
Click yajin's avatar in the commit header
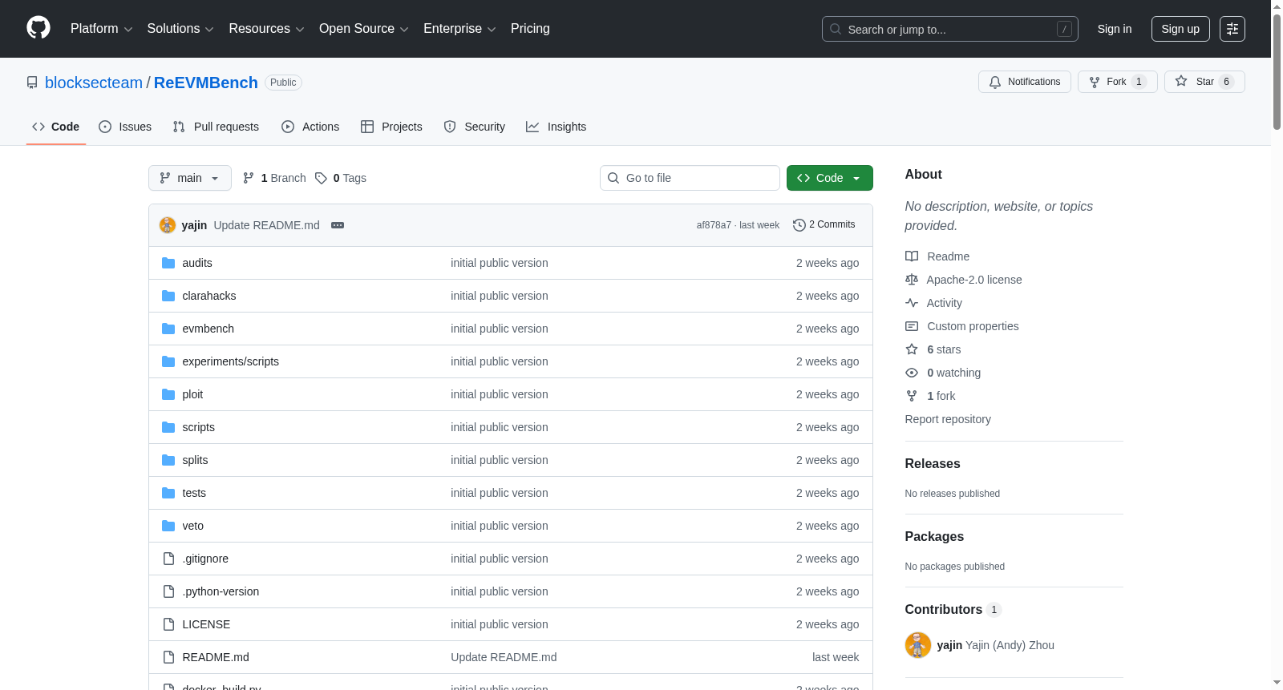click(x=168, y=225)
